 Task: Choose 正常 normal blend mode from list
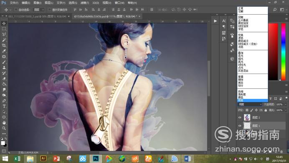click(241, 8)
